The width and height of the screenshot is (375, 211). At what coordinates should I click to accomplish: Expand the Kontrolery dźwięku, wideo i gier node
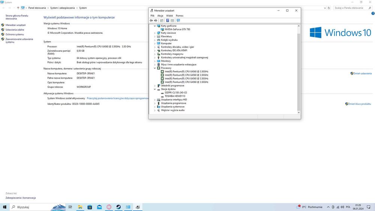[x=155, y=47]
